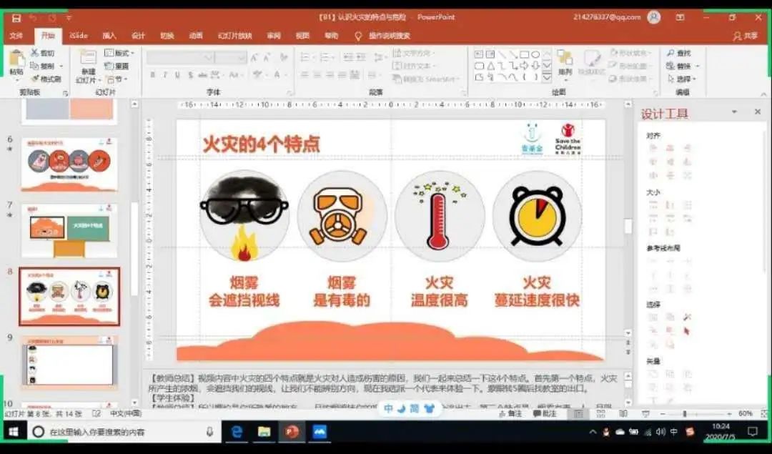
Task: Click the 共享 share button
Action: click(746, 35)
